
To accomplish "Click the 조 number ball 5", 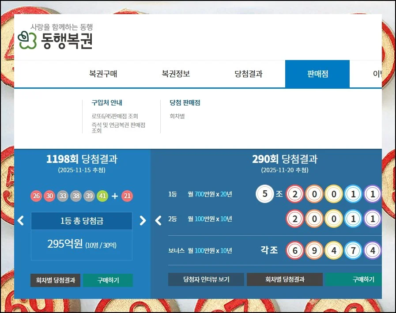I will click(x=265, y=194).
